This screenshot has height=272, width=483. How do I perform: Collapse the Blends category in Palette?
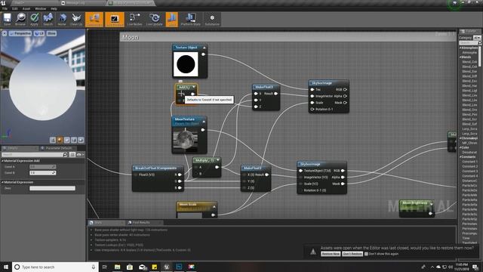461,57
